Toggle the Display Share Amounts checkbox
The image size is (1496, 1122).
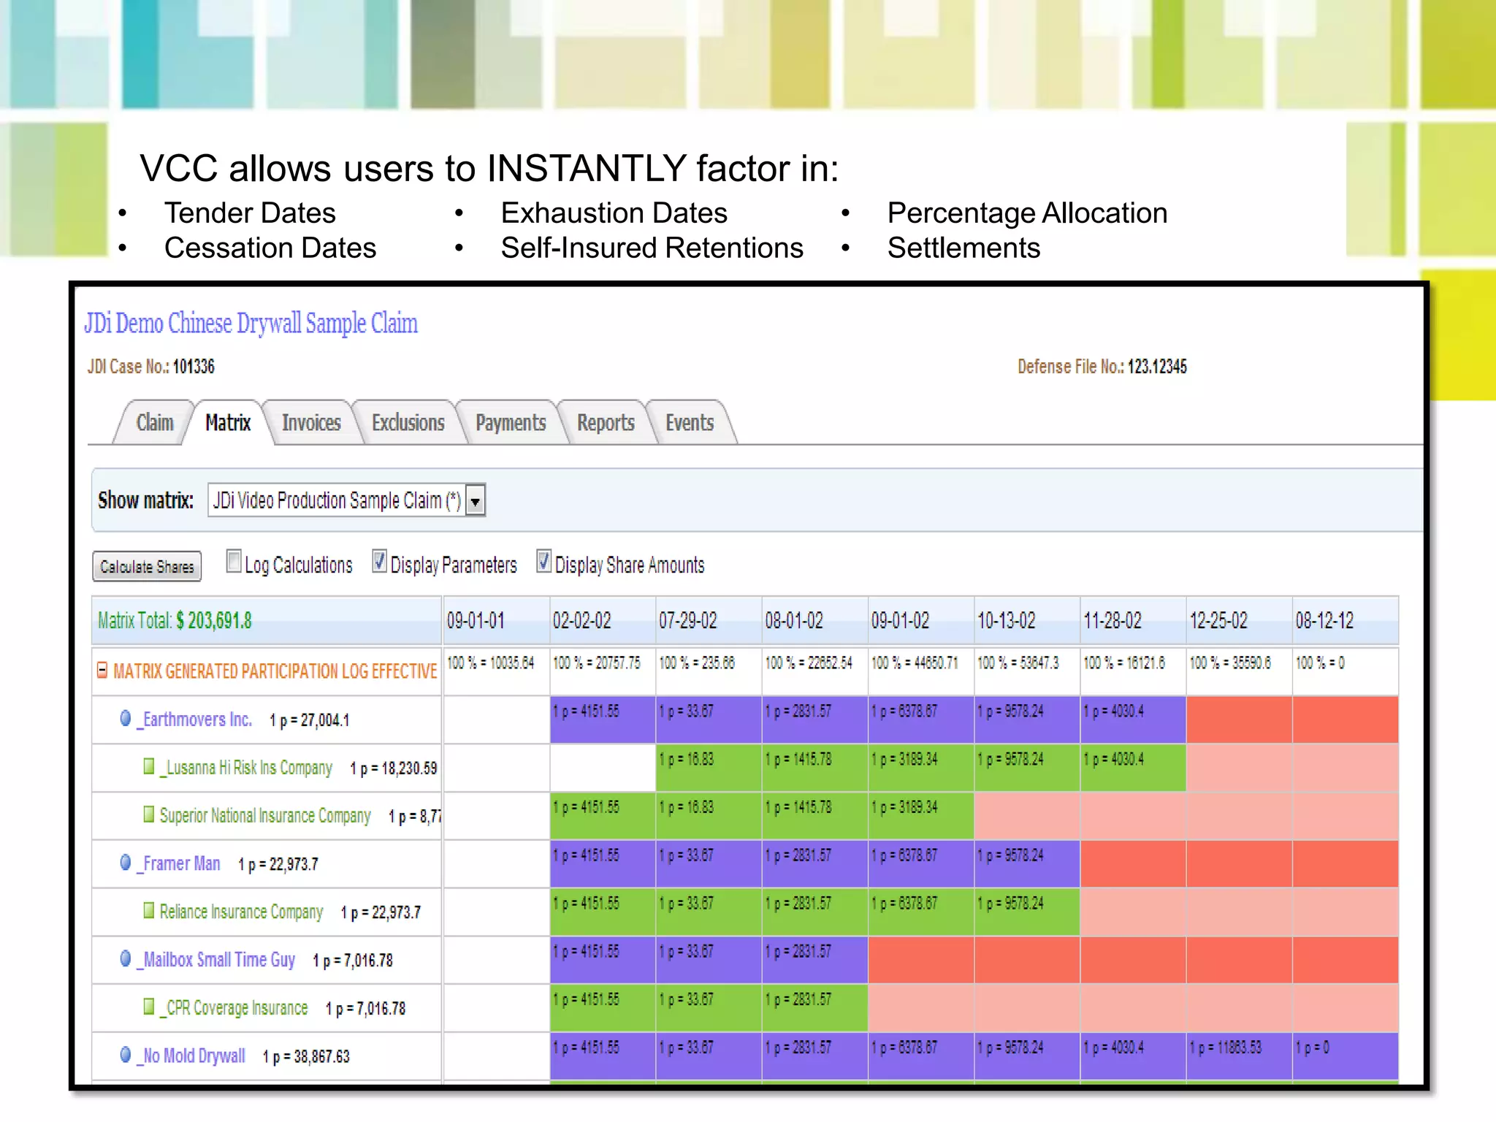(543, 562)
